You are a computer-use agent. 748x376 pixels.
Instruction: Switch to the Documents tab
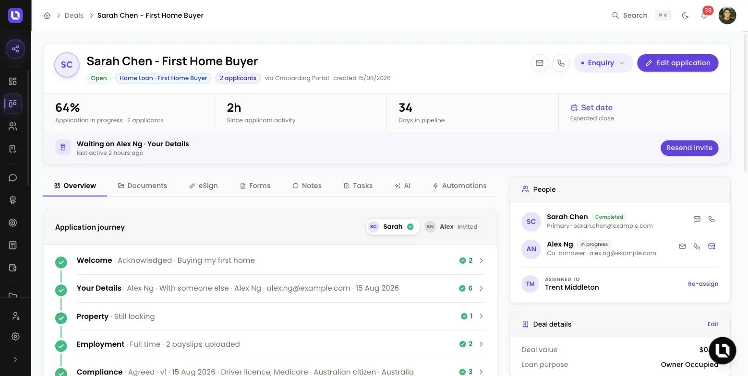(143, 186)
